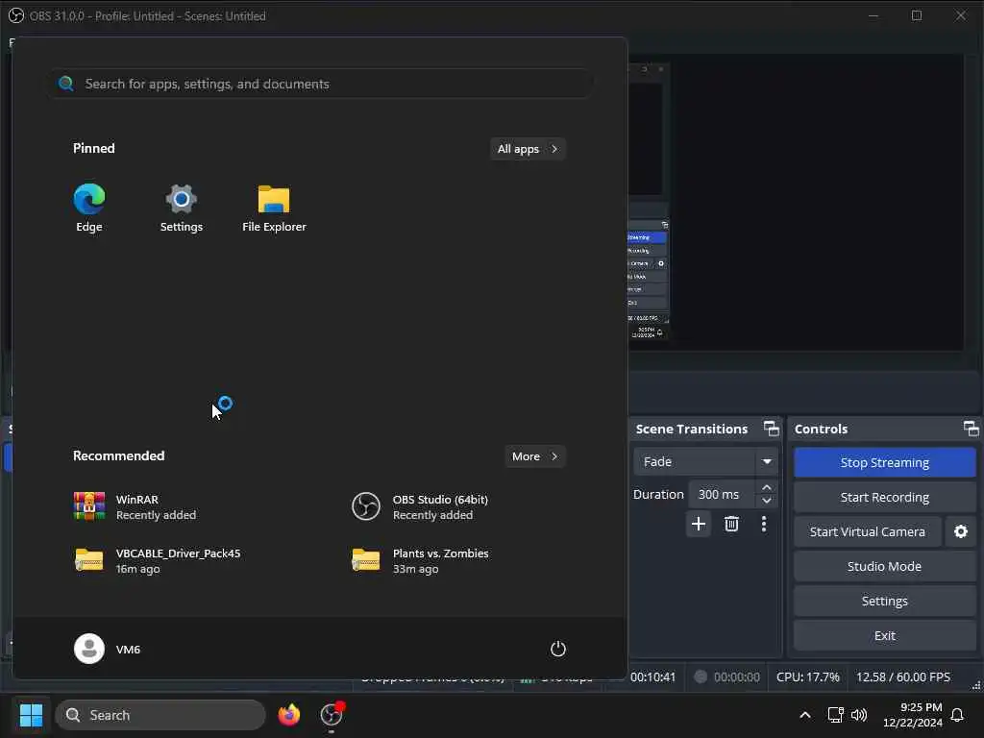Click Start menu search field
984x738 pixels.
(x=322, y=84)
